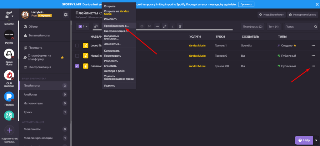The image size is (320, 146).
Task: Click the Новый плейлист button
Action: pos(271,15)
